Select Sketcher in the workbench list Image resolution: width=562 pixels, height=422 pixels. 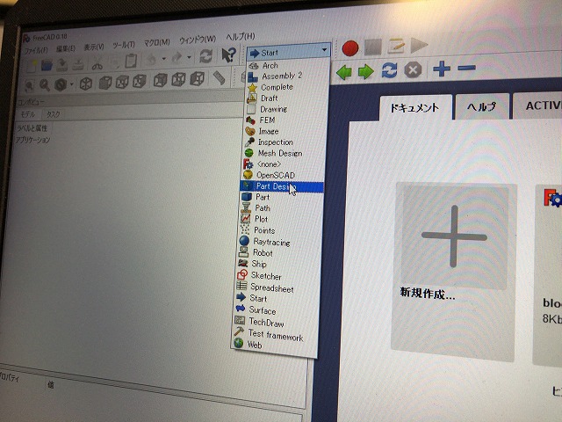tap(267, 276)
